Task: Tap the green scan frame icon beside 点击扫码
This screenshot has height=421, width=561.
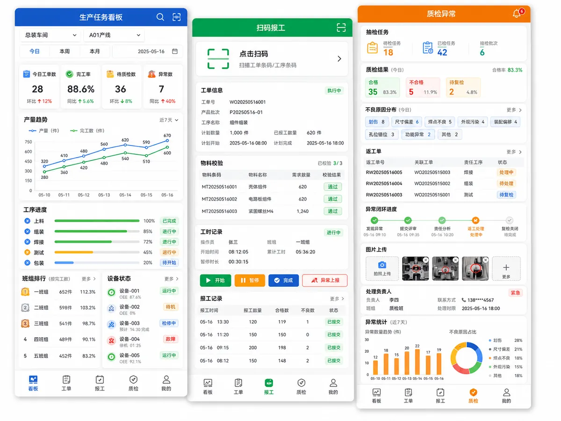Action: [218, 58]
